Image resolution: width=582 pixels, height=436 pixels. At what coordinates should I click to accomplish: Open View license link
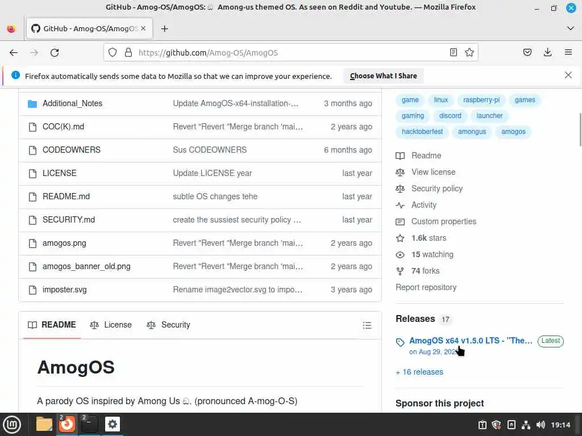point(426,172)
